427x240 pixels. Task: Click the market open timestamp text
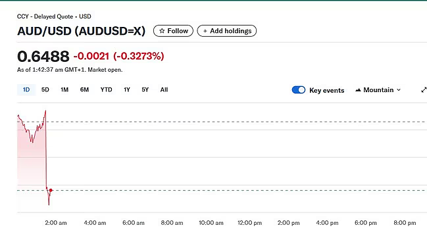coord(70,70)
